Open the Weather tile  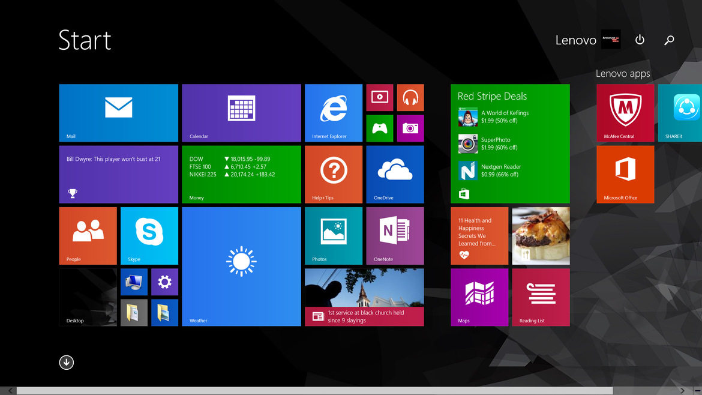pyautogui.click(x=241, y=267)
